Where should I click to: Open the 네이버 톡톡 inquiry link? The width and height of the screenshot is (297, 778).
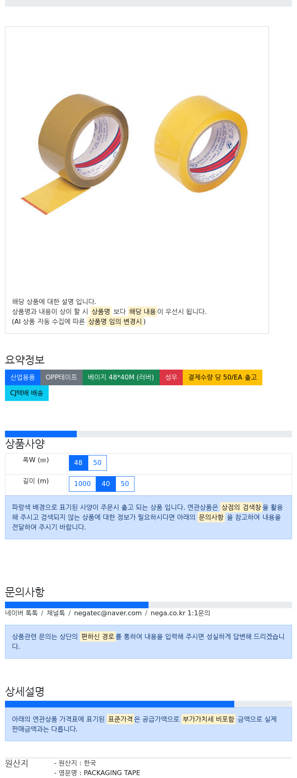pos(21,613)
